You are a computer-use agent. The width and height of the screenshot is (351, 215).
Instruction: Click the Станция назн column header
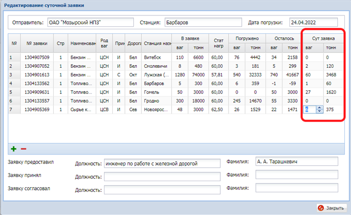point(156,43)
